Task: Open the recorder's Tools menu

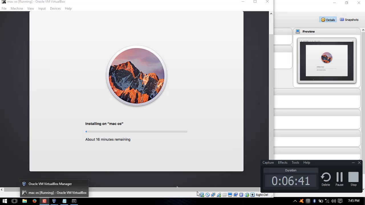Action: tap(295, 163)
